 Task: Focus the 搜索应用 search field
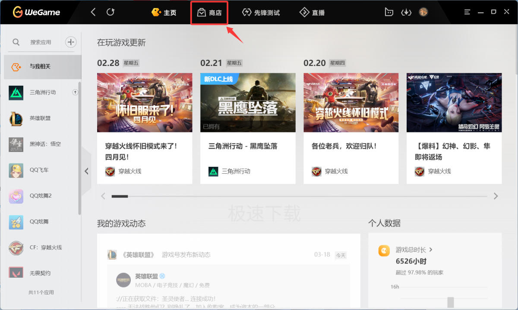(41, 42)
